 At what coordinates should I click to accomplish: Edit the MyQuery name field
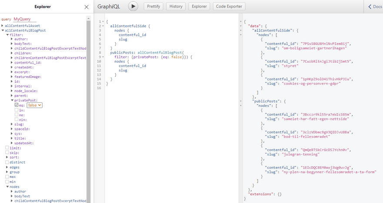(x=25, y=19)
